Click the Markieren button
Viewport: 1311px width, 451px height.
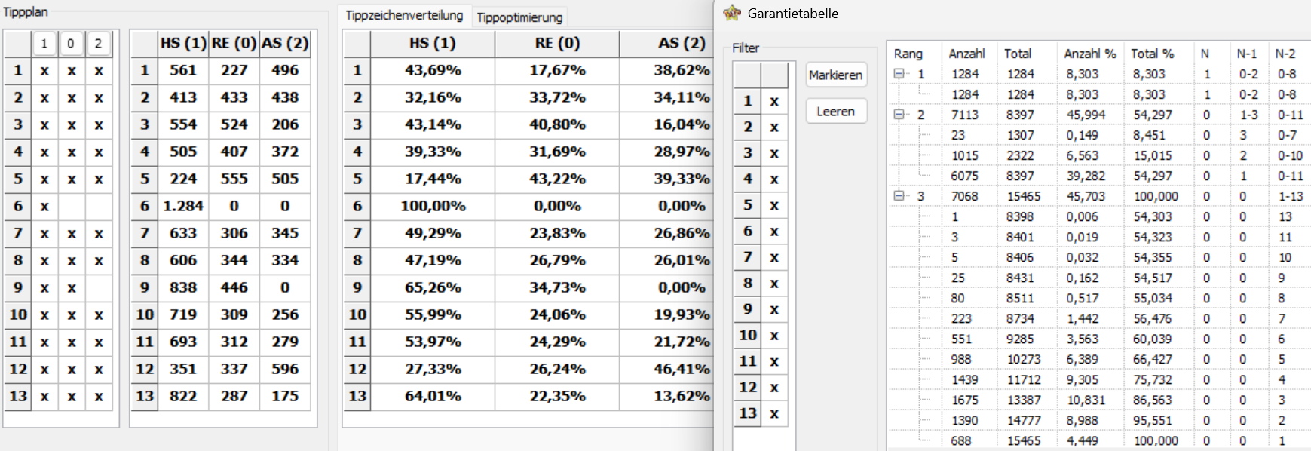click(x=835, y=75)
